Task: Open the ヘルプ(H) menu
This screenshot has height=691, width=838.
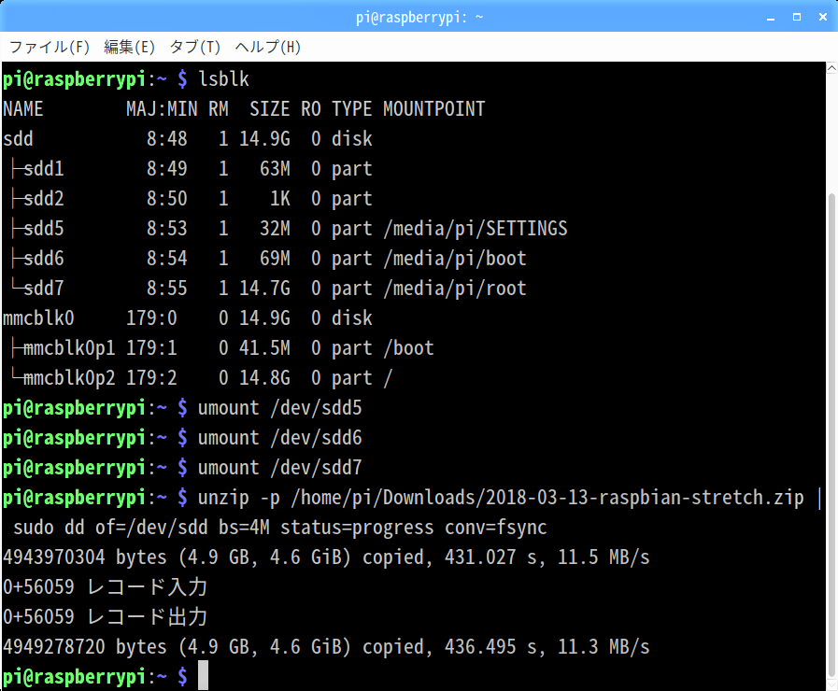Action: pos(268,47)
